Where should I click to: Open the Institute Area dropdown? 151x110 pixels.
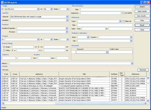88,37
